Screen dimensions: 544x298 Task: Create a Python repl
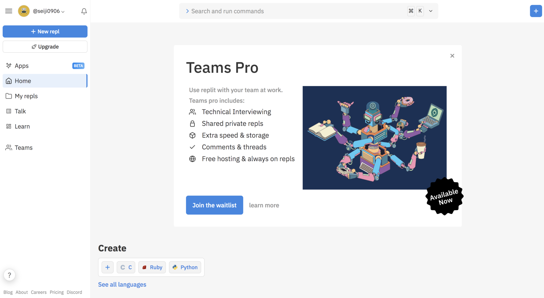185,267
